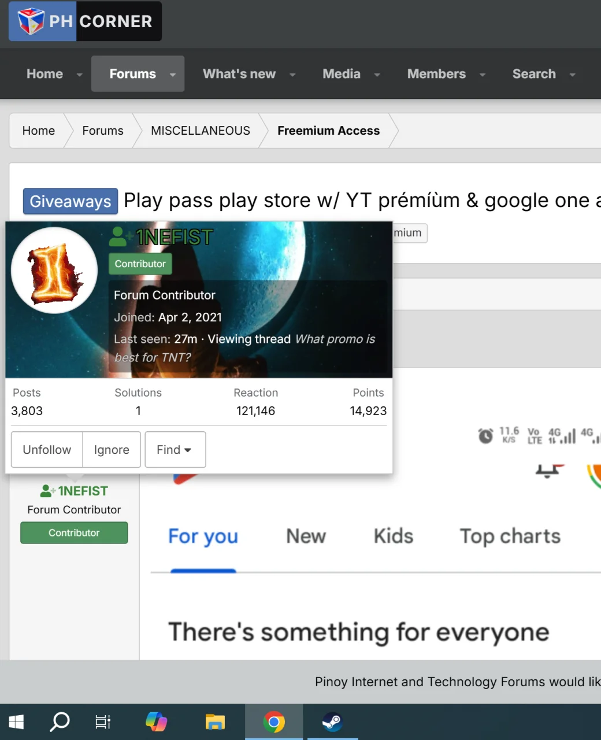Click the PH Corner logo
This screenshot has width=601, height=740.
[x=85, y=21]
